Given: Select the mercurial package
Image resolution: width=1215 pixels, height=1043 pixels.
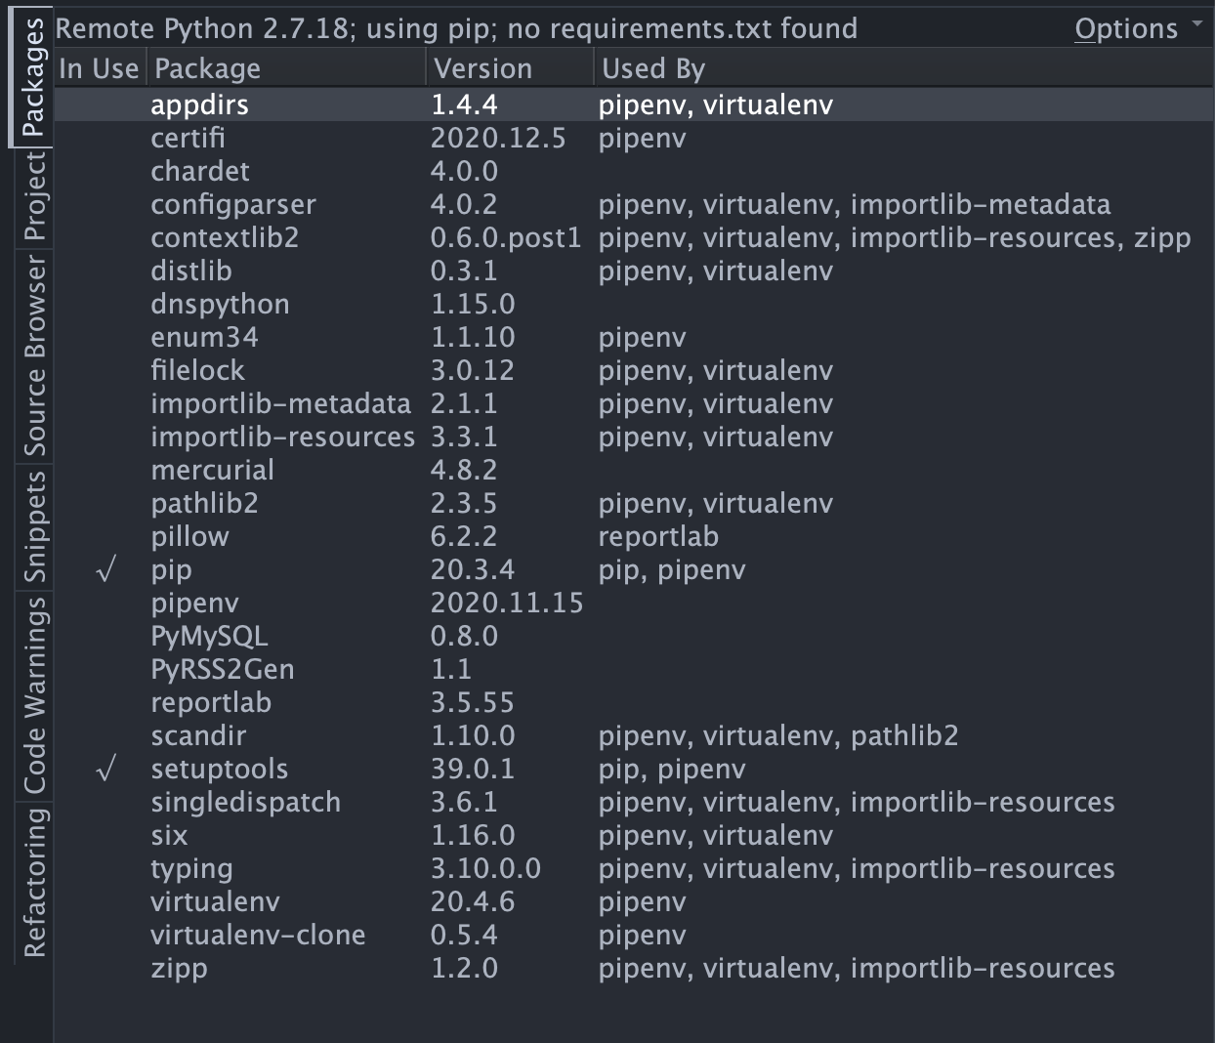Looking at the screenshot, I should 213,470.
